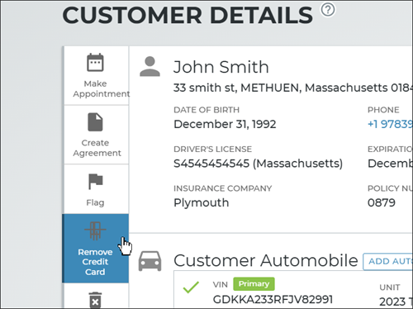This screenshot has width=413, height=309.
Task: Click the Customer Automobile car icon
Action: [150, 261]
